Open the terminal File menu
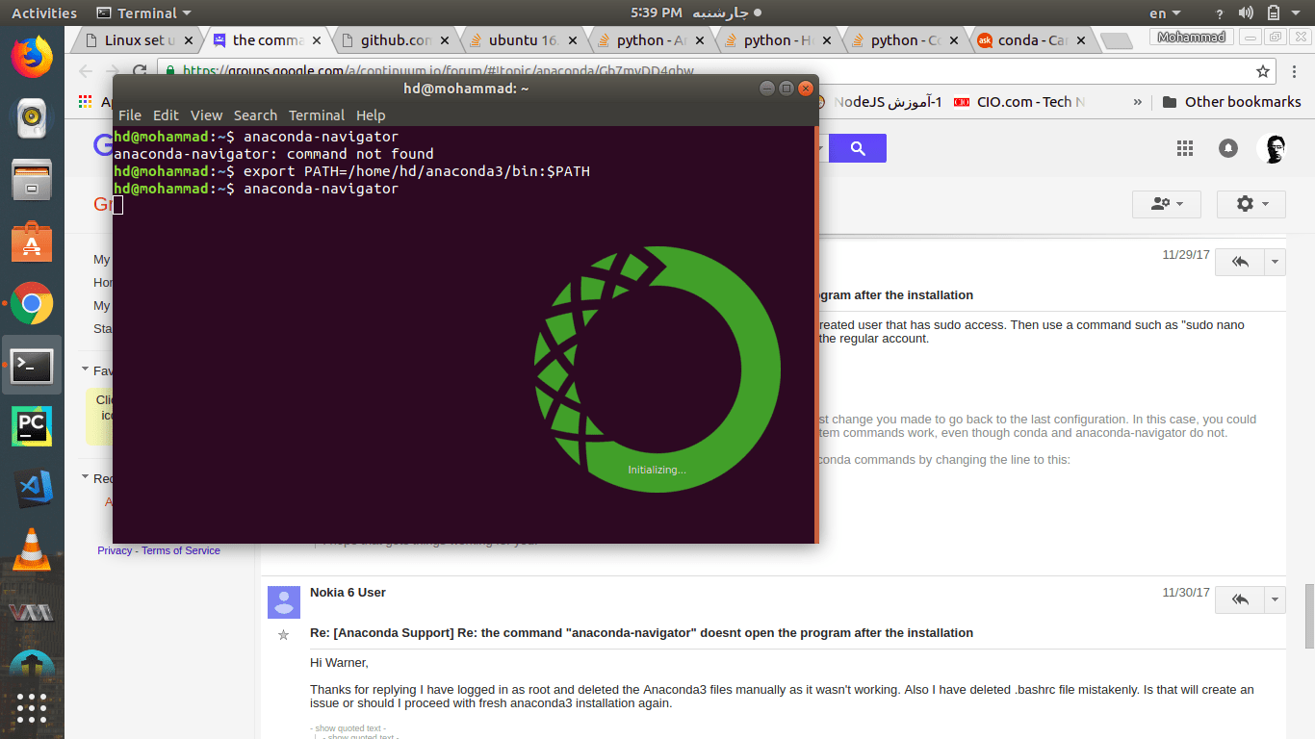 130,115
